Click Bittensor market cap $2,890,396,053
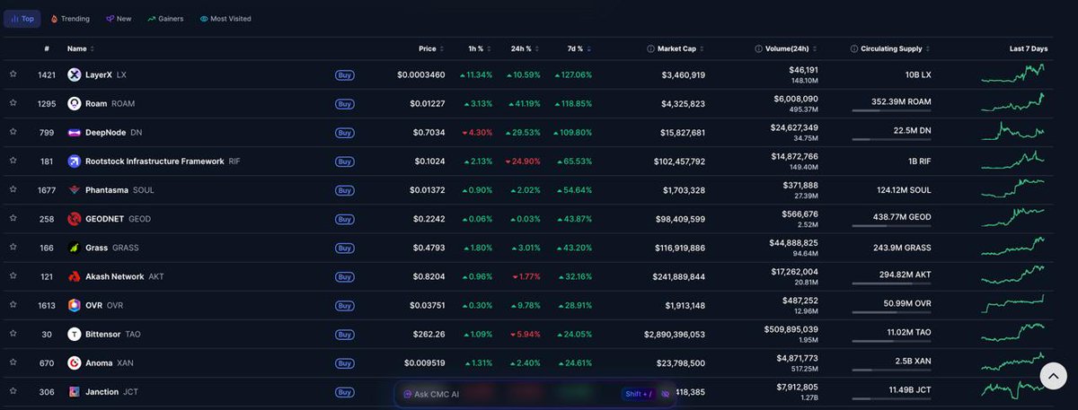Screen dimensions: 1078x410 click(x=675, y=334)
